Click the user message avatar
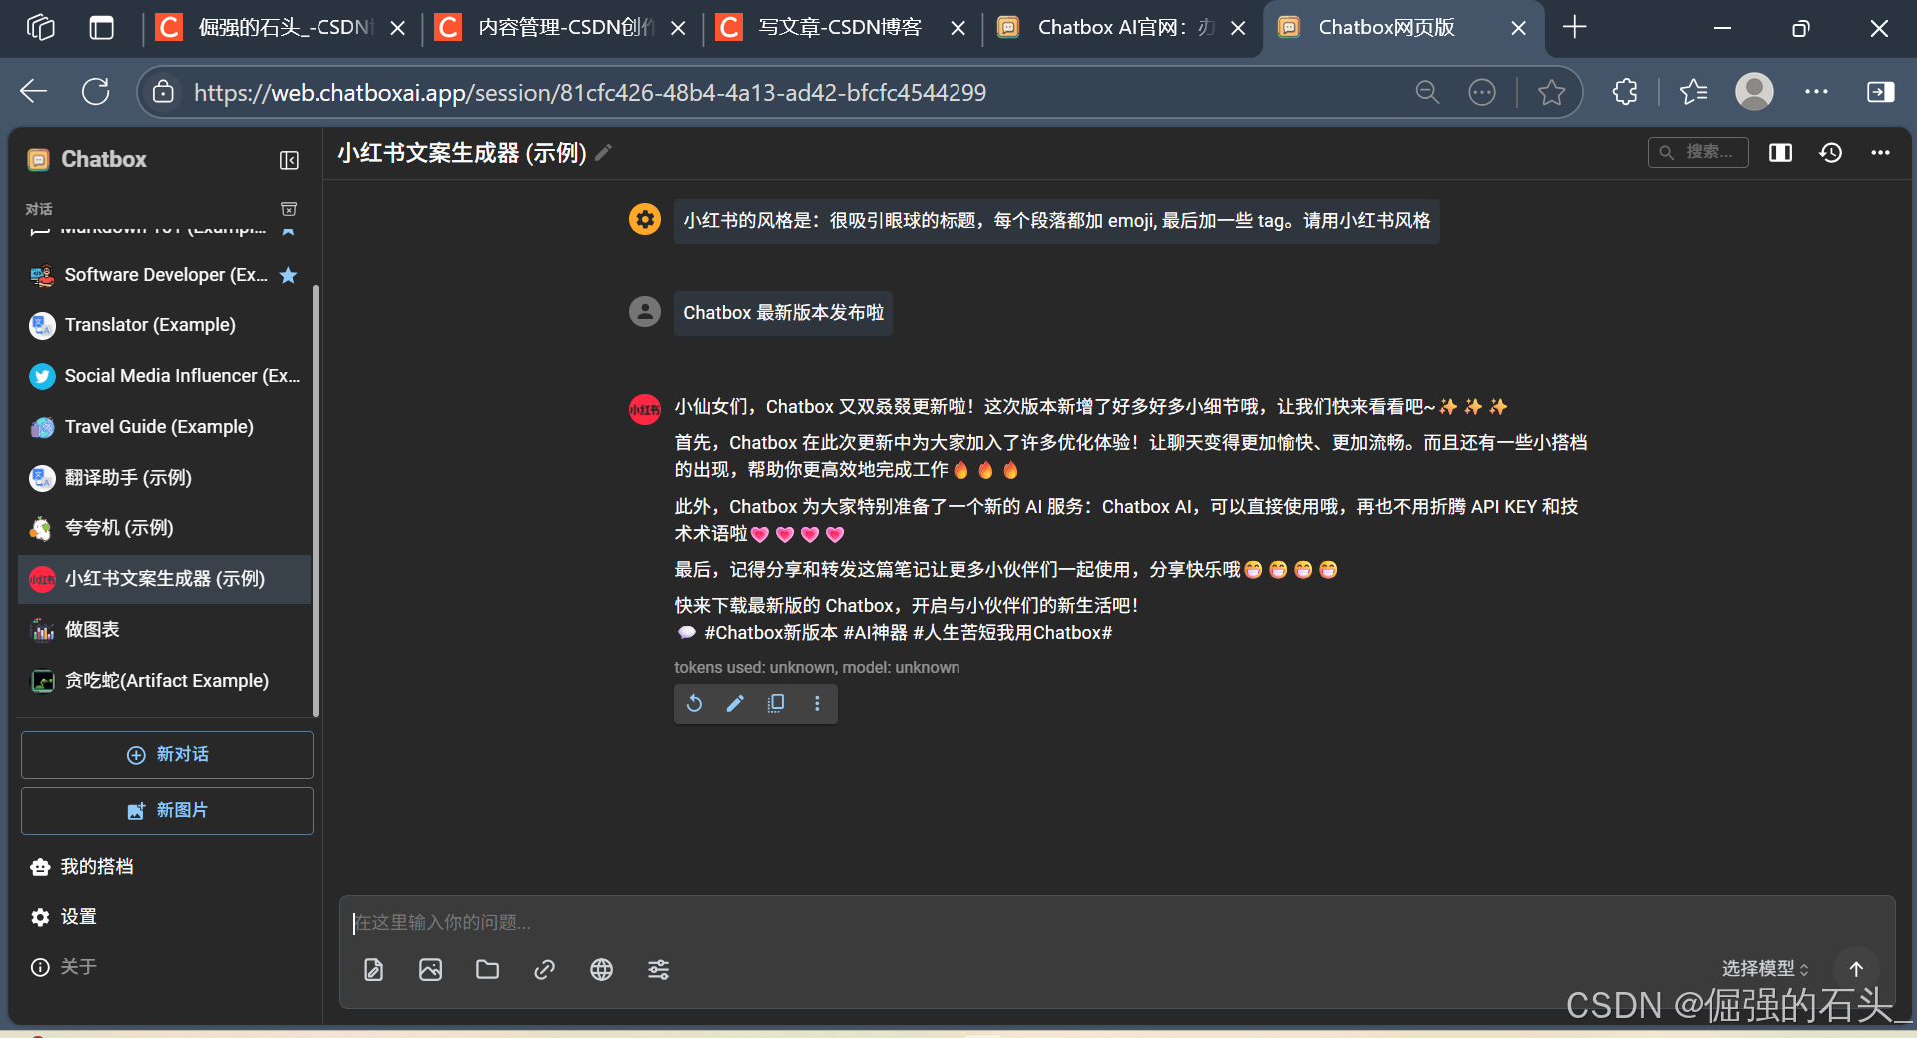The image size is (1917, 1038). click(645, 312)
